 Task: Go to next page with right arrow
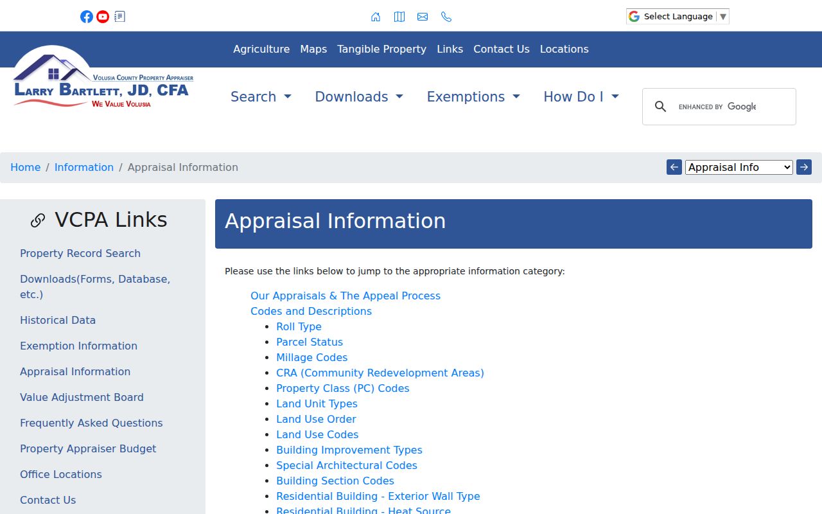[x=804, y=167]
